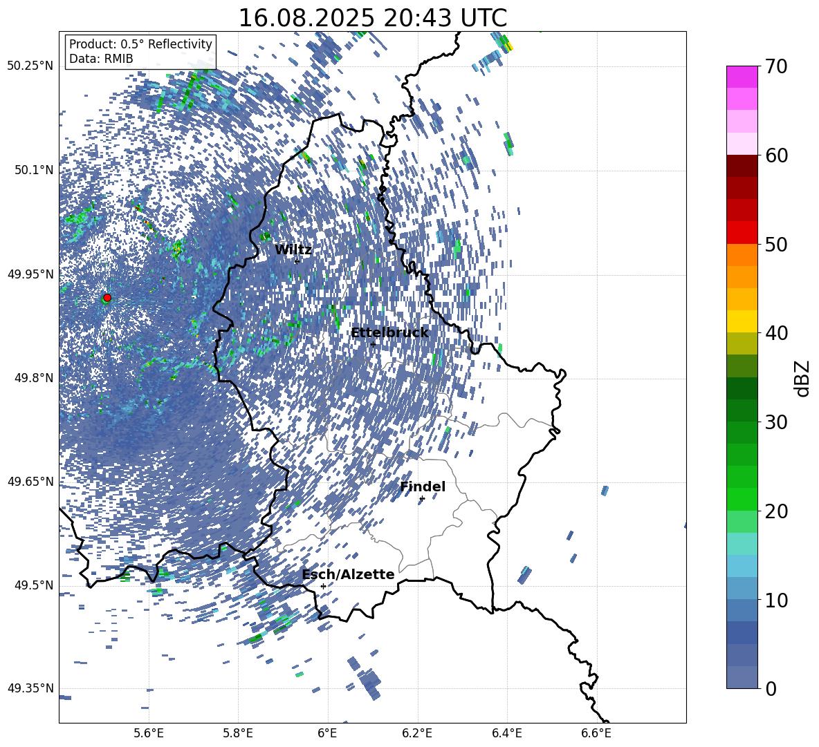Click the bright red 50 dBZ swatch

[x=742, y=232]
